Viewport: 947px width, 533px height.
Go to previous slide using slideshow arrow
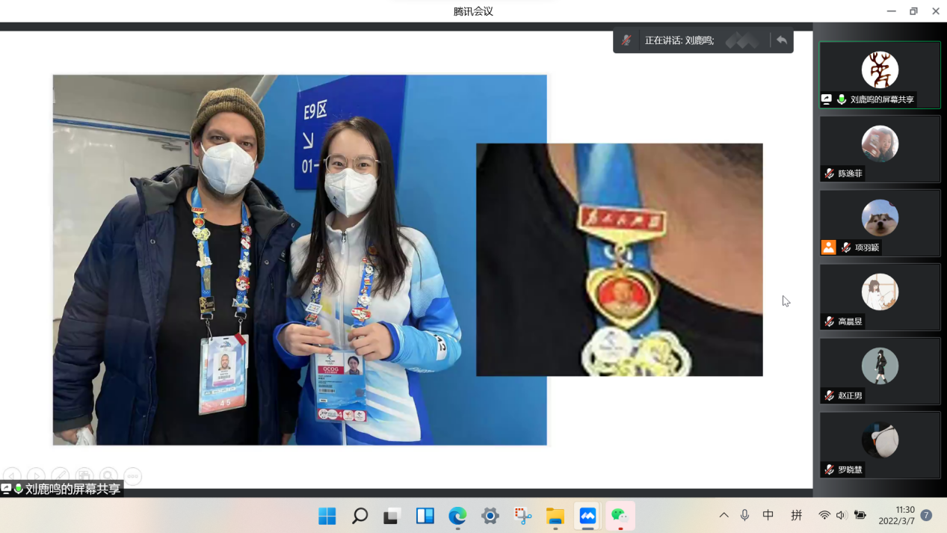pos(12,475)
